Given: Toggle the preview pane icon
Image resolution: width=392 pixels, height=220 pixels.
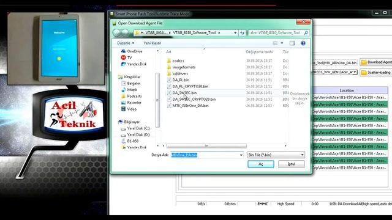Looking at the screenshot, I should [292, 43].
